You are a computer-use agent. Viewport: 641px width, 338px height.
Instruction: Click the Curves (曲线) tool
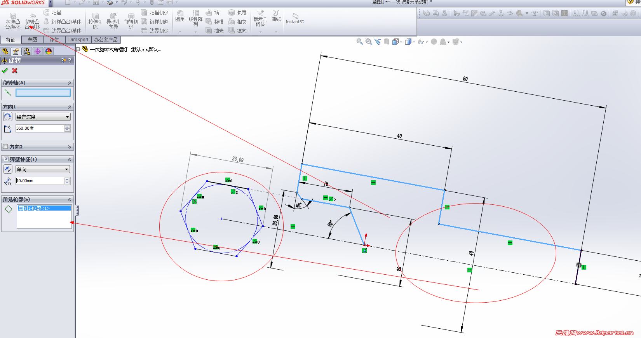coord(276,16)
